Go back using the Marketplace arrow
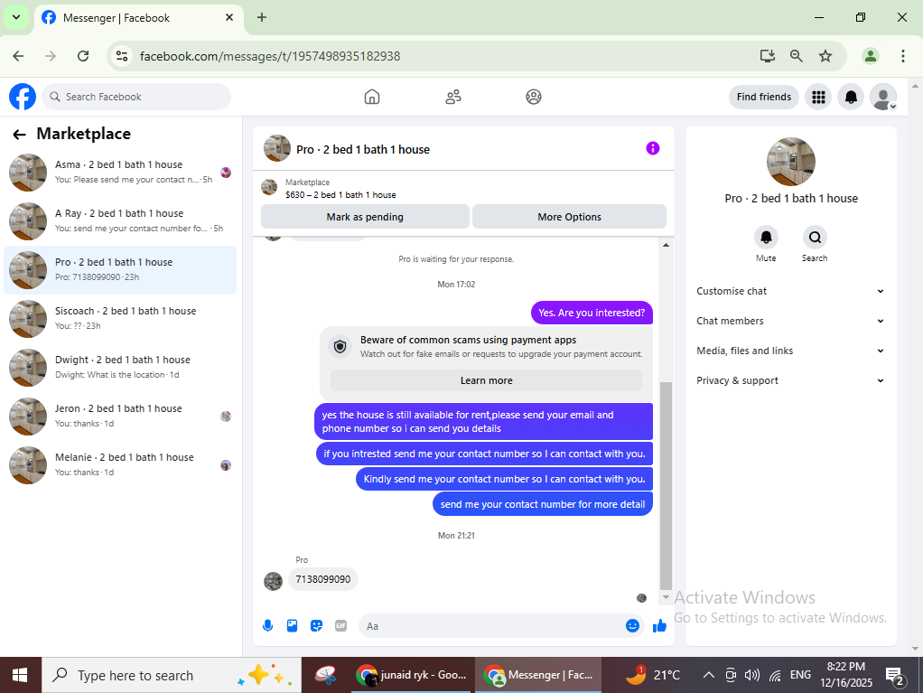This screenshot has height=693, width=923. click(x=20, y=135)
